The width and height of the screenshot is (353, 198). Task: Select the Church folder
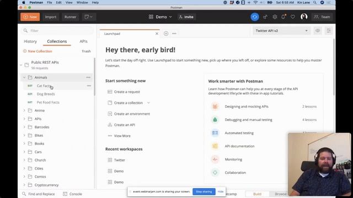(x=40, y=160)
